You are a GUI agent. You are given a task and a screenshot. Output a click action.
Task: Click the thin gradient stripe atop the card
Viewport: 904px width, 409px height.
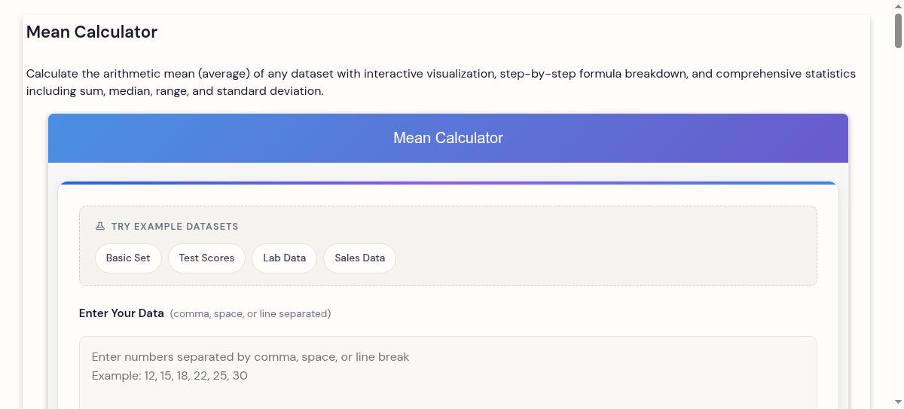click(448, 183)
